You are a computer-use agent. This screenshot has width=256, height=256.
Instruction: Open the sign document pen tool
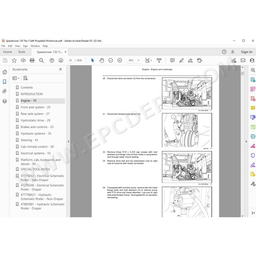tap(191, 60)
